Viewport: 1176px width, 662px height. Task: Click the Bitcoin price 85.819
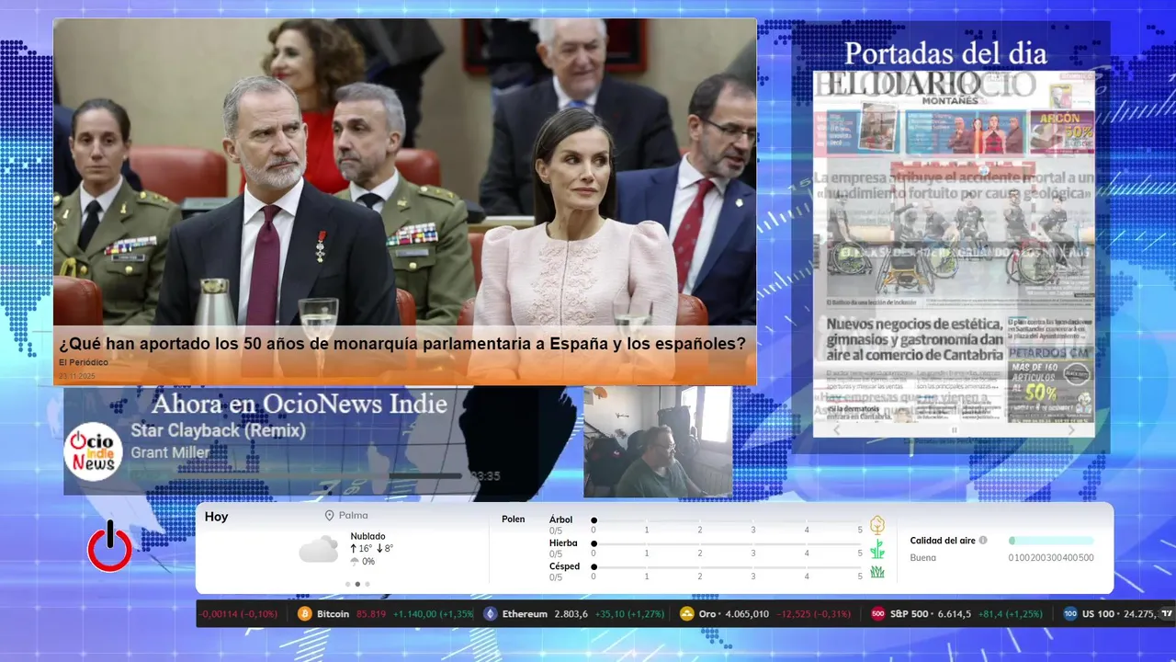click(x=371, y=614)
